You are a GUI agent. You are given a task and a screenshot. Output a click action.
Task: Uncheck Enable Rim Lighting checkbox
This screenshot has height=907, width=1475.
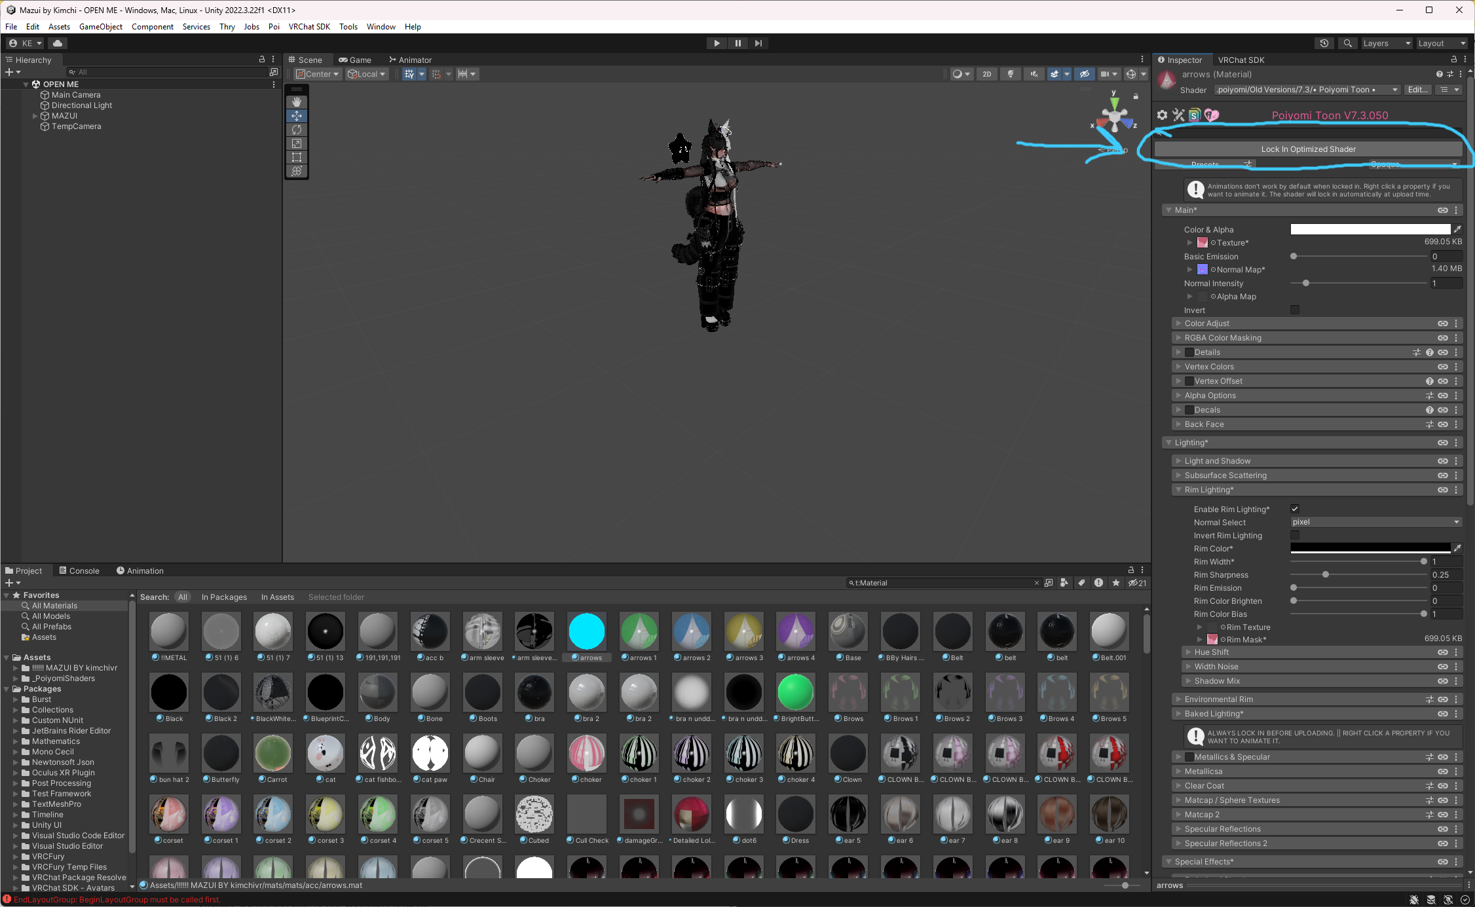1295,509
